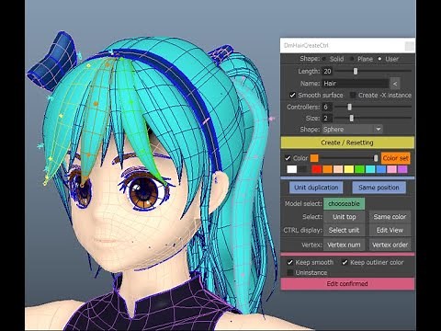Enable the Uninstance checkbox
This screenshot has height=331, width=441.
coord(289,272)
